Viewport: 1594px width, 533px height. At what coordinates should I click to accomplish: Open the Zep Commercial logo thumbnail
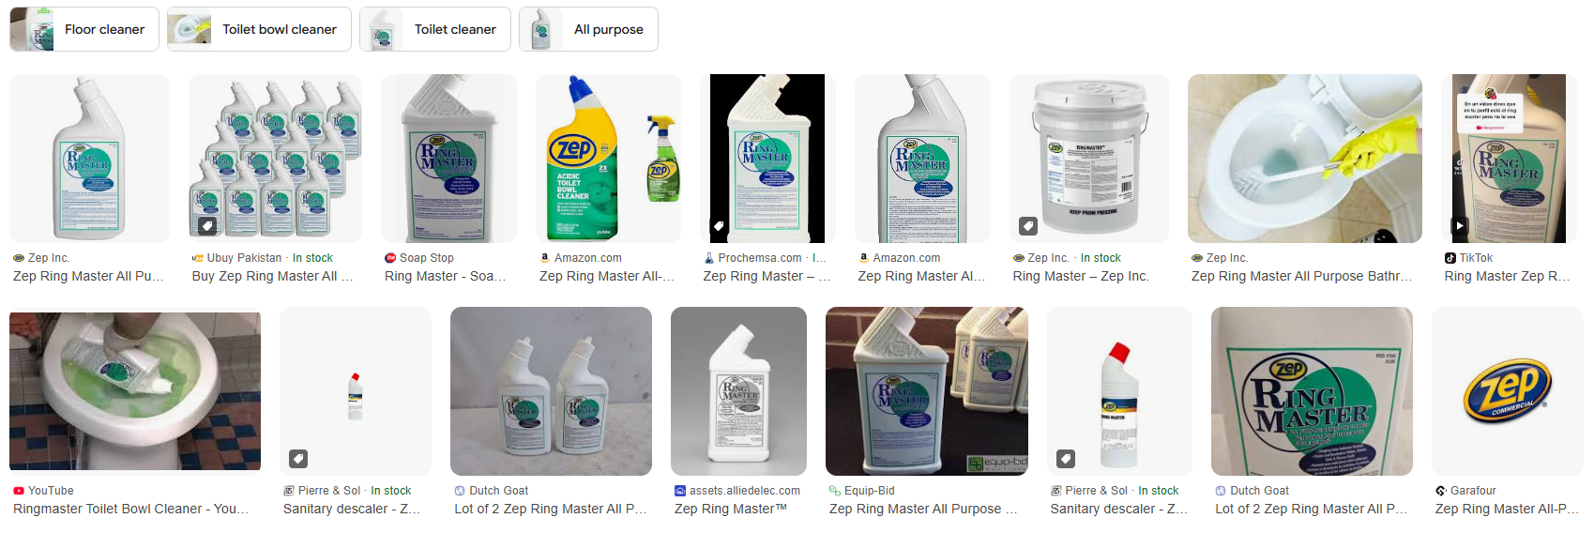1508,391
